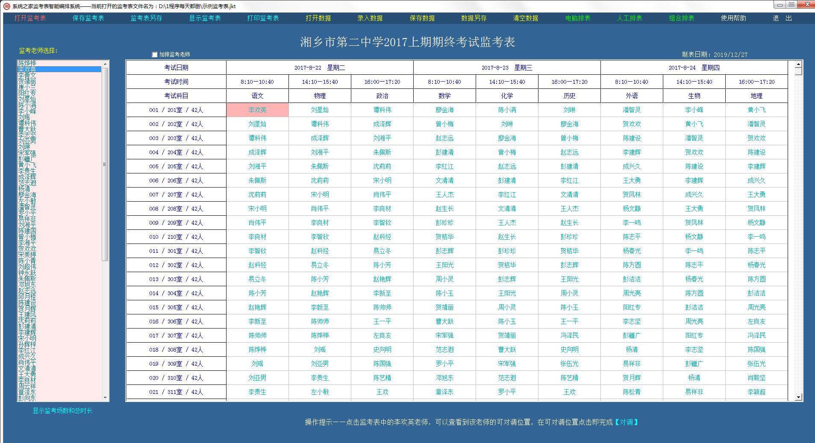Screen dimensions: 815x443
Task: Click 录入数据 menu item
Action: [370, 18]
